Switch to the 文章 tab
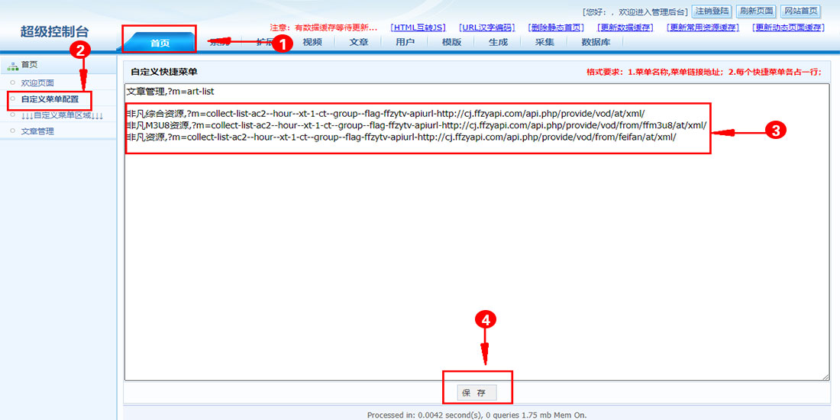Screen dimensions: 840x420 (359, 42)
